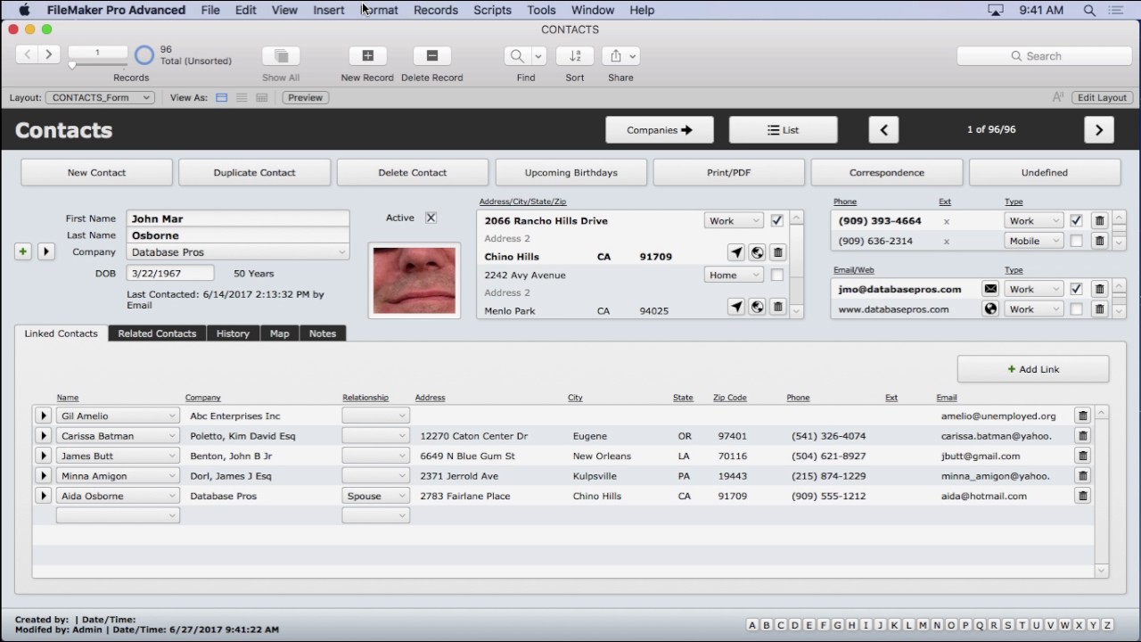This screenshot has width=1141, height=642.
Task: Click the Duplicate Contact button
Action: 254,172
